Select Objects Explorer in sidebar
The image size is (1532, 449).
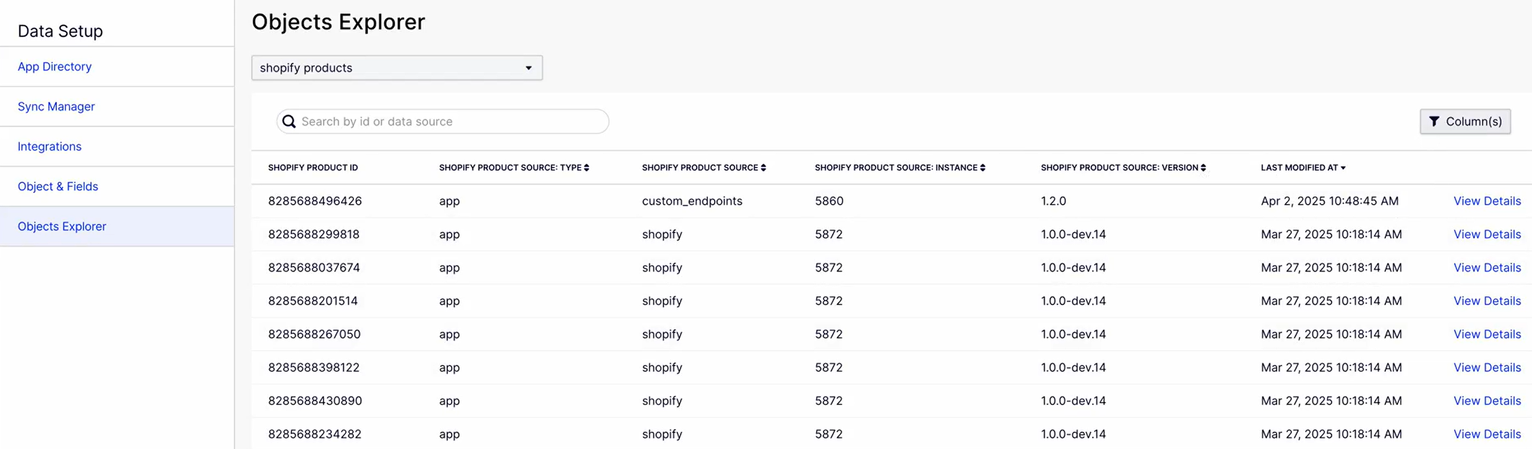[x=62, y=226]
